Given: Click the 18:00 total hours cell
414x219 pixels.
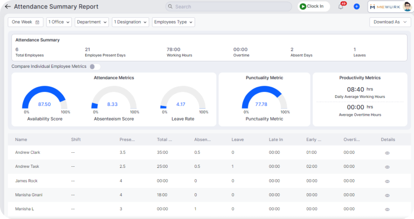Looking at the screenshot, I should pyautogui.click(x=162, y=195).
